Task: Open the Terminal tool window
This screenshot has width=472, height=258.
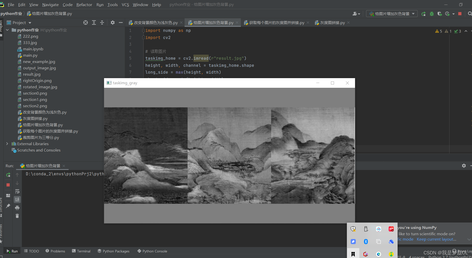Action: [x=81, y=251]
